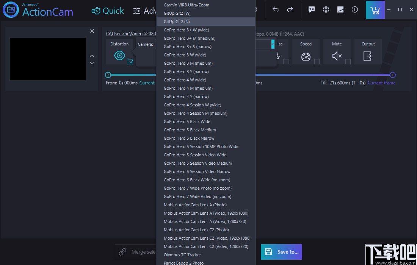417x265 pixels.
Task: Enable the Stabilize checkbox
Action: tap(285, 62)
